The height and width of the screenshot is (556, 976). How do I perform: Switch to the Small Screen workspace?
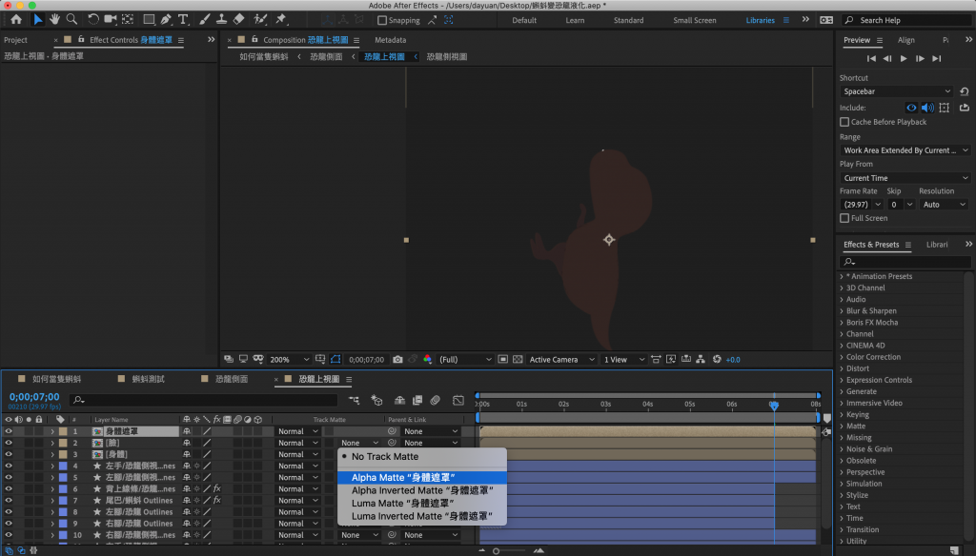(695, 20)
